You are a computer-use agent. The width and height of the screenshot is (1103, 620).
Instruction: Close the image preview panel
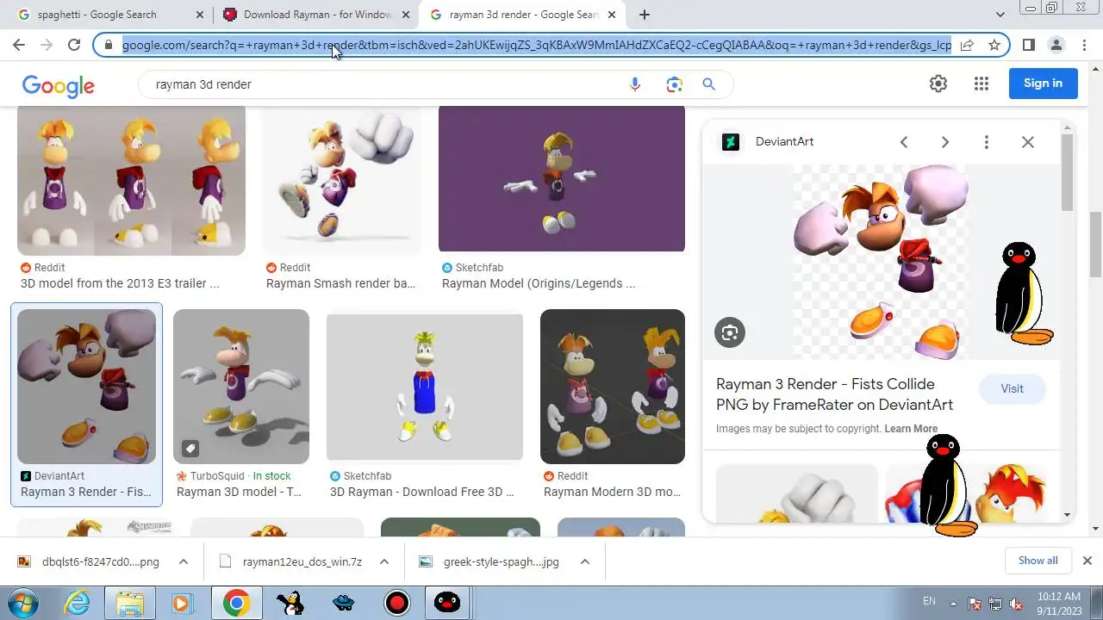(x=1028, y=142)
